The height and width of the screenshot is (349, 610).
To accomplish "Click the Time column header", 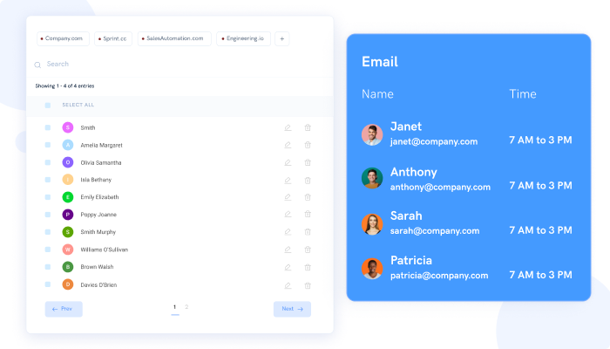I will tap(523, 94).
